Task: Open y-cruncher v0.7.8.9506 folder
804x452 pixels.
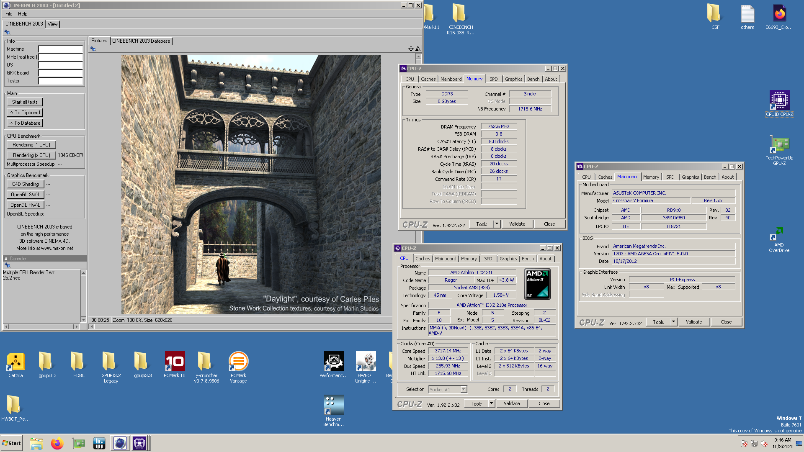Action: coord(206,367)
